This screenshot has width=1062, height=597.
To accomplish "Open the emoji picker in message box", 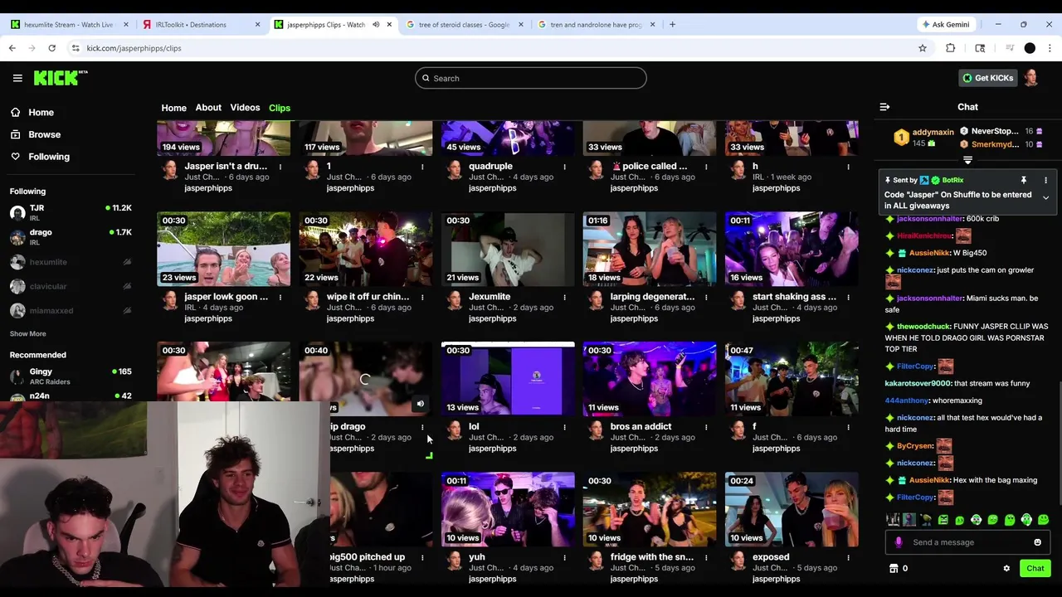I will [1037, 542].
